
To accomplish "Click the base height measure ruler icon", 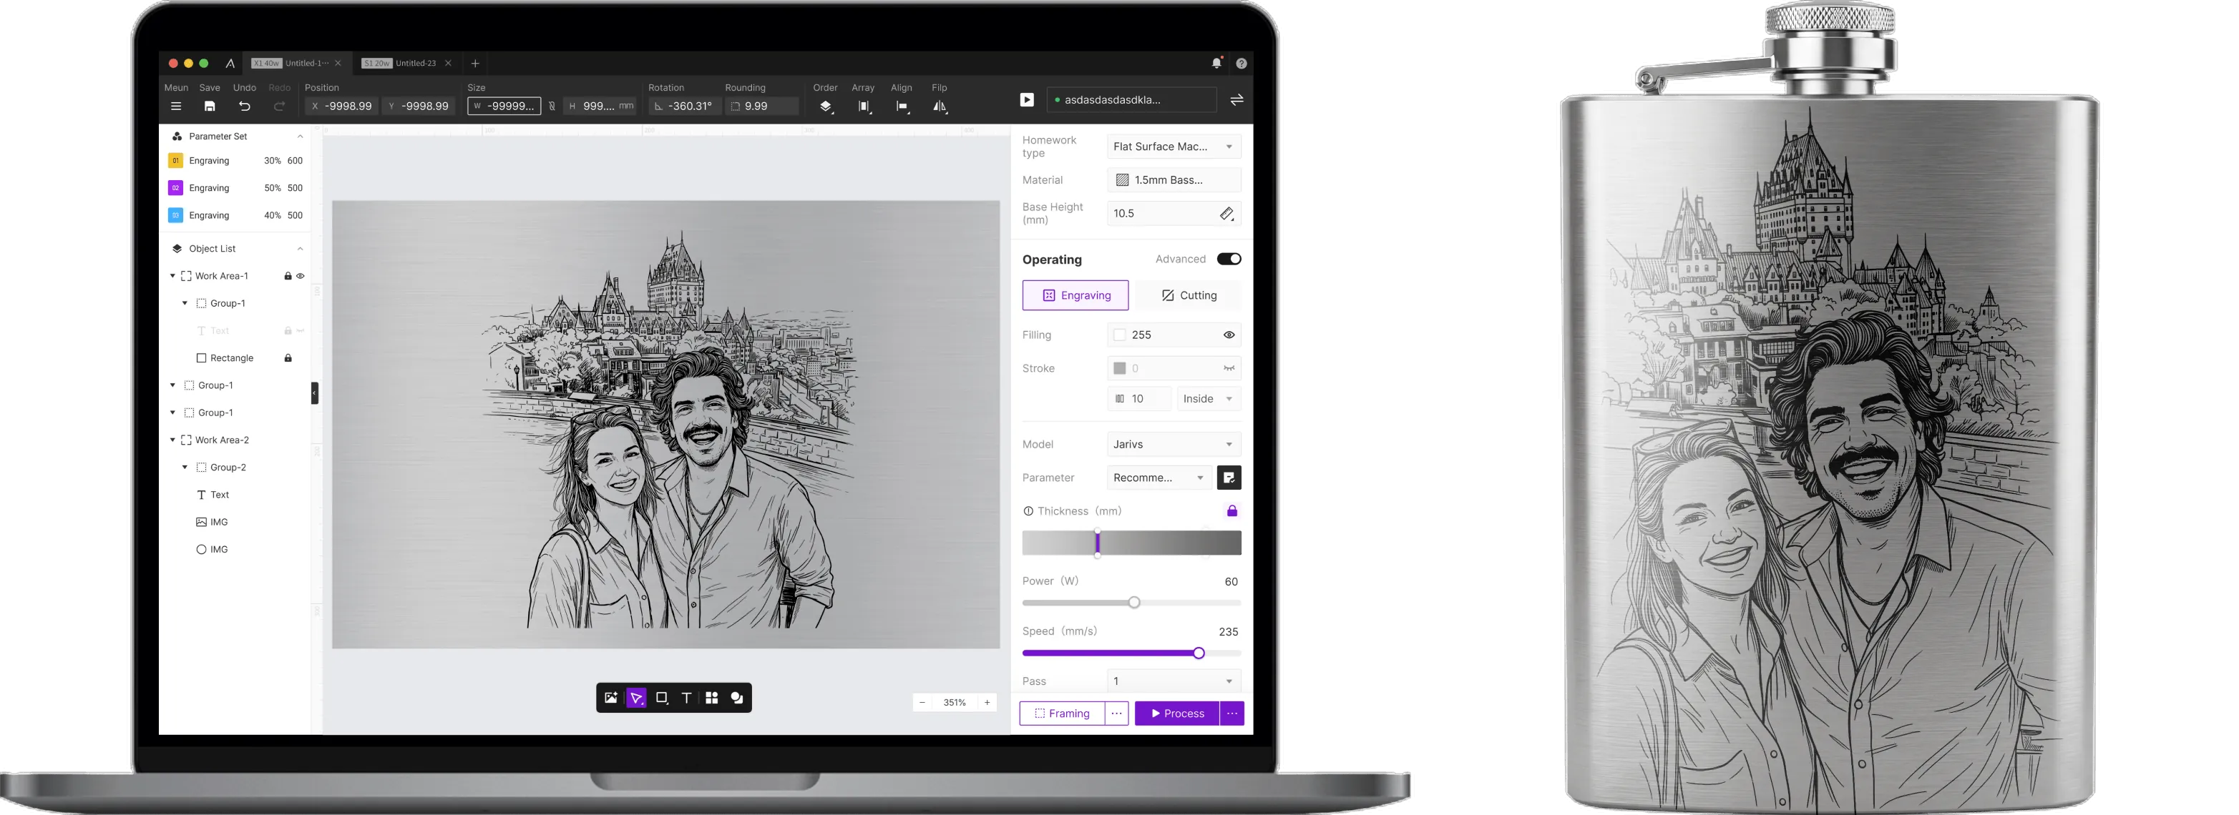I will pos(1226,214).
